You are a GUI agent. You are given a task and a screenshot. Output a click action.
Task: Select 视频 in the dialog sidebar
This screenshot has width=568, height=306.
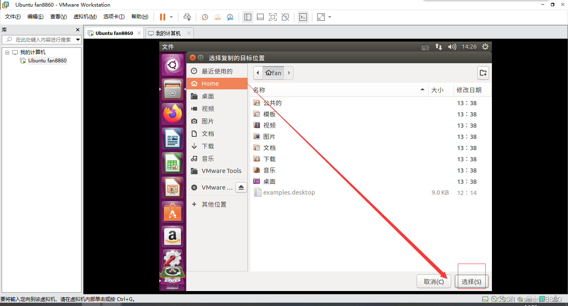click(217, 109)
